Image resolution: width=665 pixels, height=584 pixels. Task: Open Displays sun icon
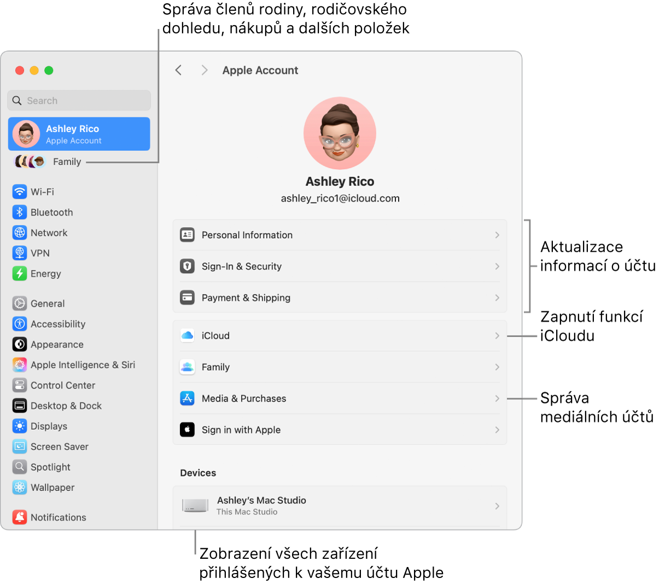[x=20, y=426]
